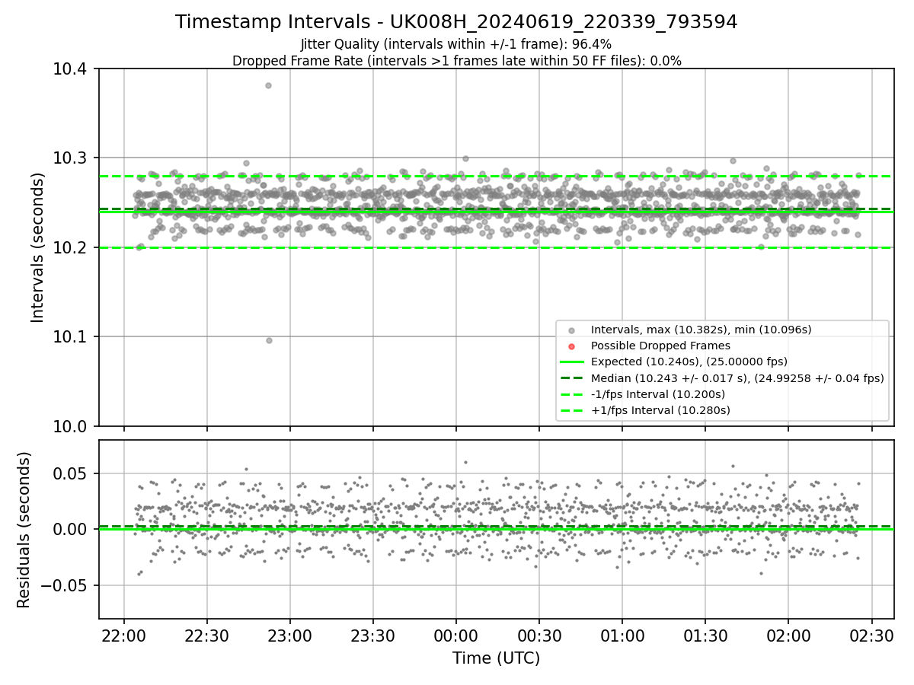
Task: Click the 'Dropped Frame Rate' subtitle line
Action: pyautogui.click(x=456, y=61)
